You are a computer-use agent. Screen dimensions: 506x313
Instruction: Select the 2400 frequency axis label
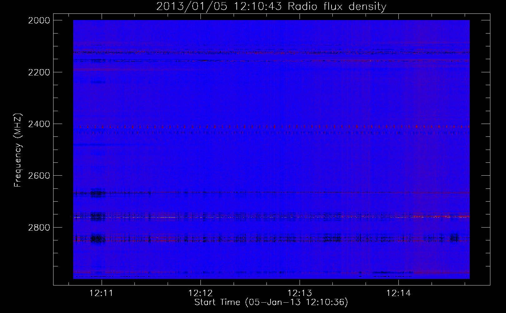(x=39, y=124)
